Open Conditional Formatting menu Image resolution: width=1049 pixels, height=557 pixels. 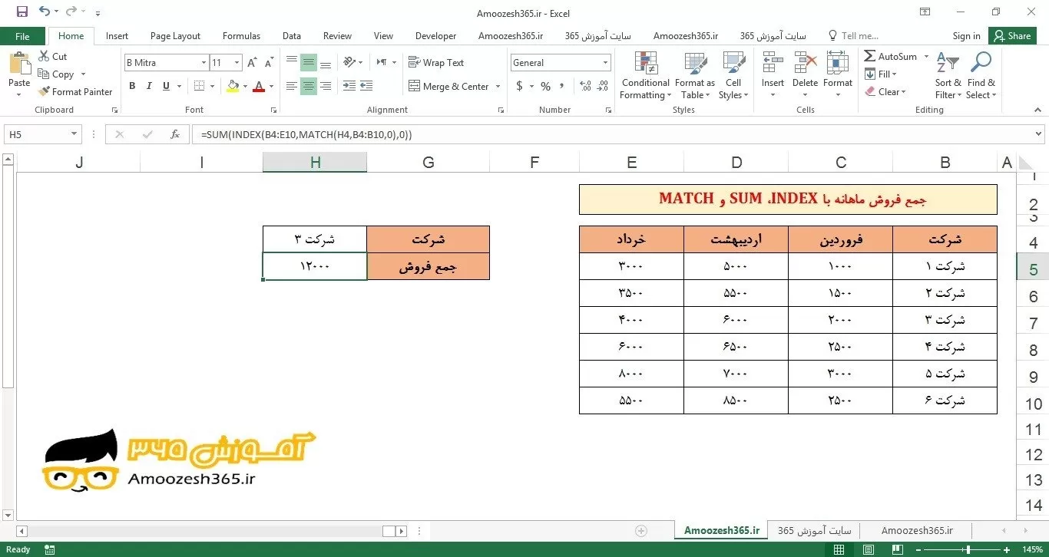(646, 75)
